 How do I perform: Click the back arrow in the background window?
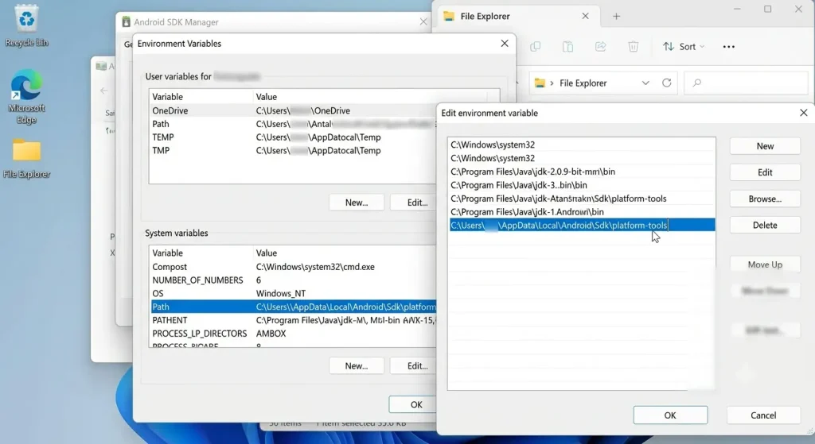tap(104, 91)
